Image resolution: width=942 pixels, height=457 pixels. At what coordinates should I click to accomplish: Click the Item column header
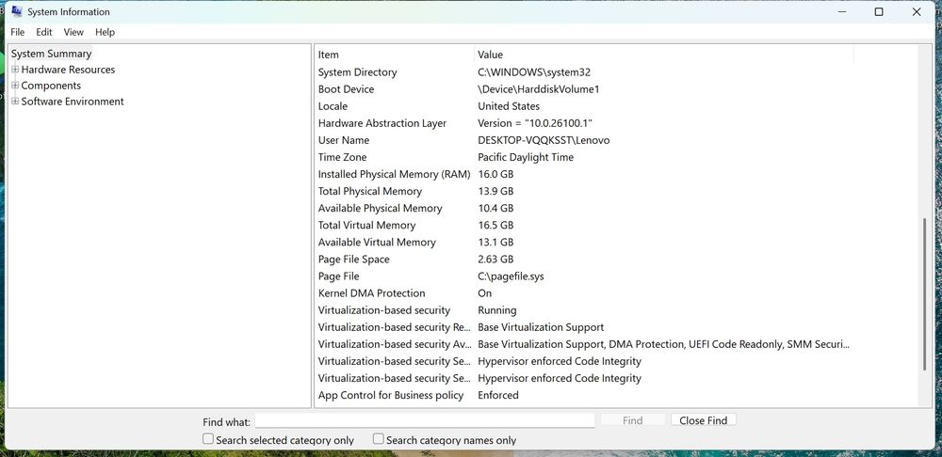(x=395, y=55)
